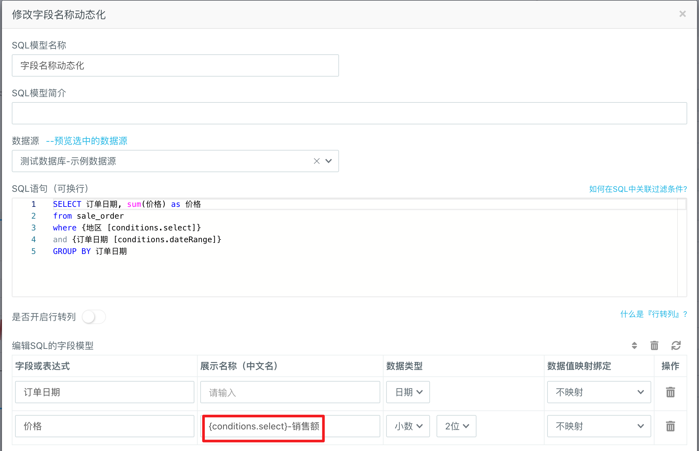Toggle the 是否开启行转列 switch
Viewport: 699px width, 451px height.
[94, 317]
